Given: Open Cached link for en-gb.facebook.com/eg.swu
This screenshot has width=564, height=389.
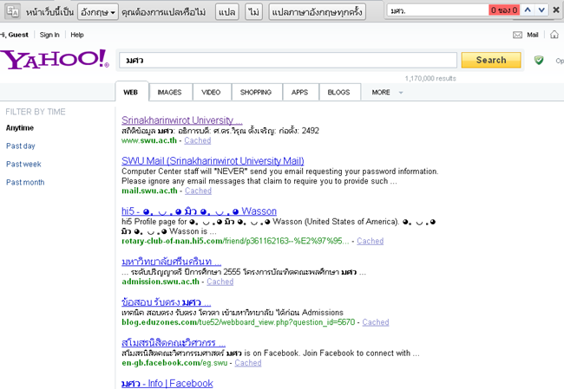Looking at the screenshot, I should pos(248,363).
